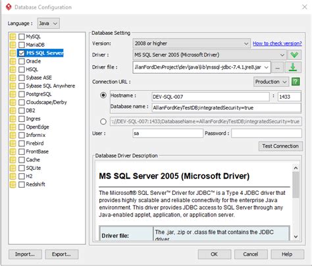
Task: Click the description scrollbar up arrow
Action: (x=296, y=168)
